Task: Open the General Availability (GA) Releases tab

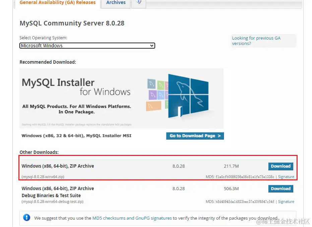Action: coord(58,3)
